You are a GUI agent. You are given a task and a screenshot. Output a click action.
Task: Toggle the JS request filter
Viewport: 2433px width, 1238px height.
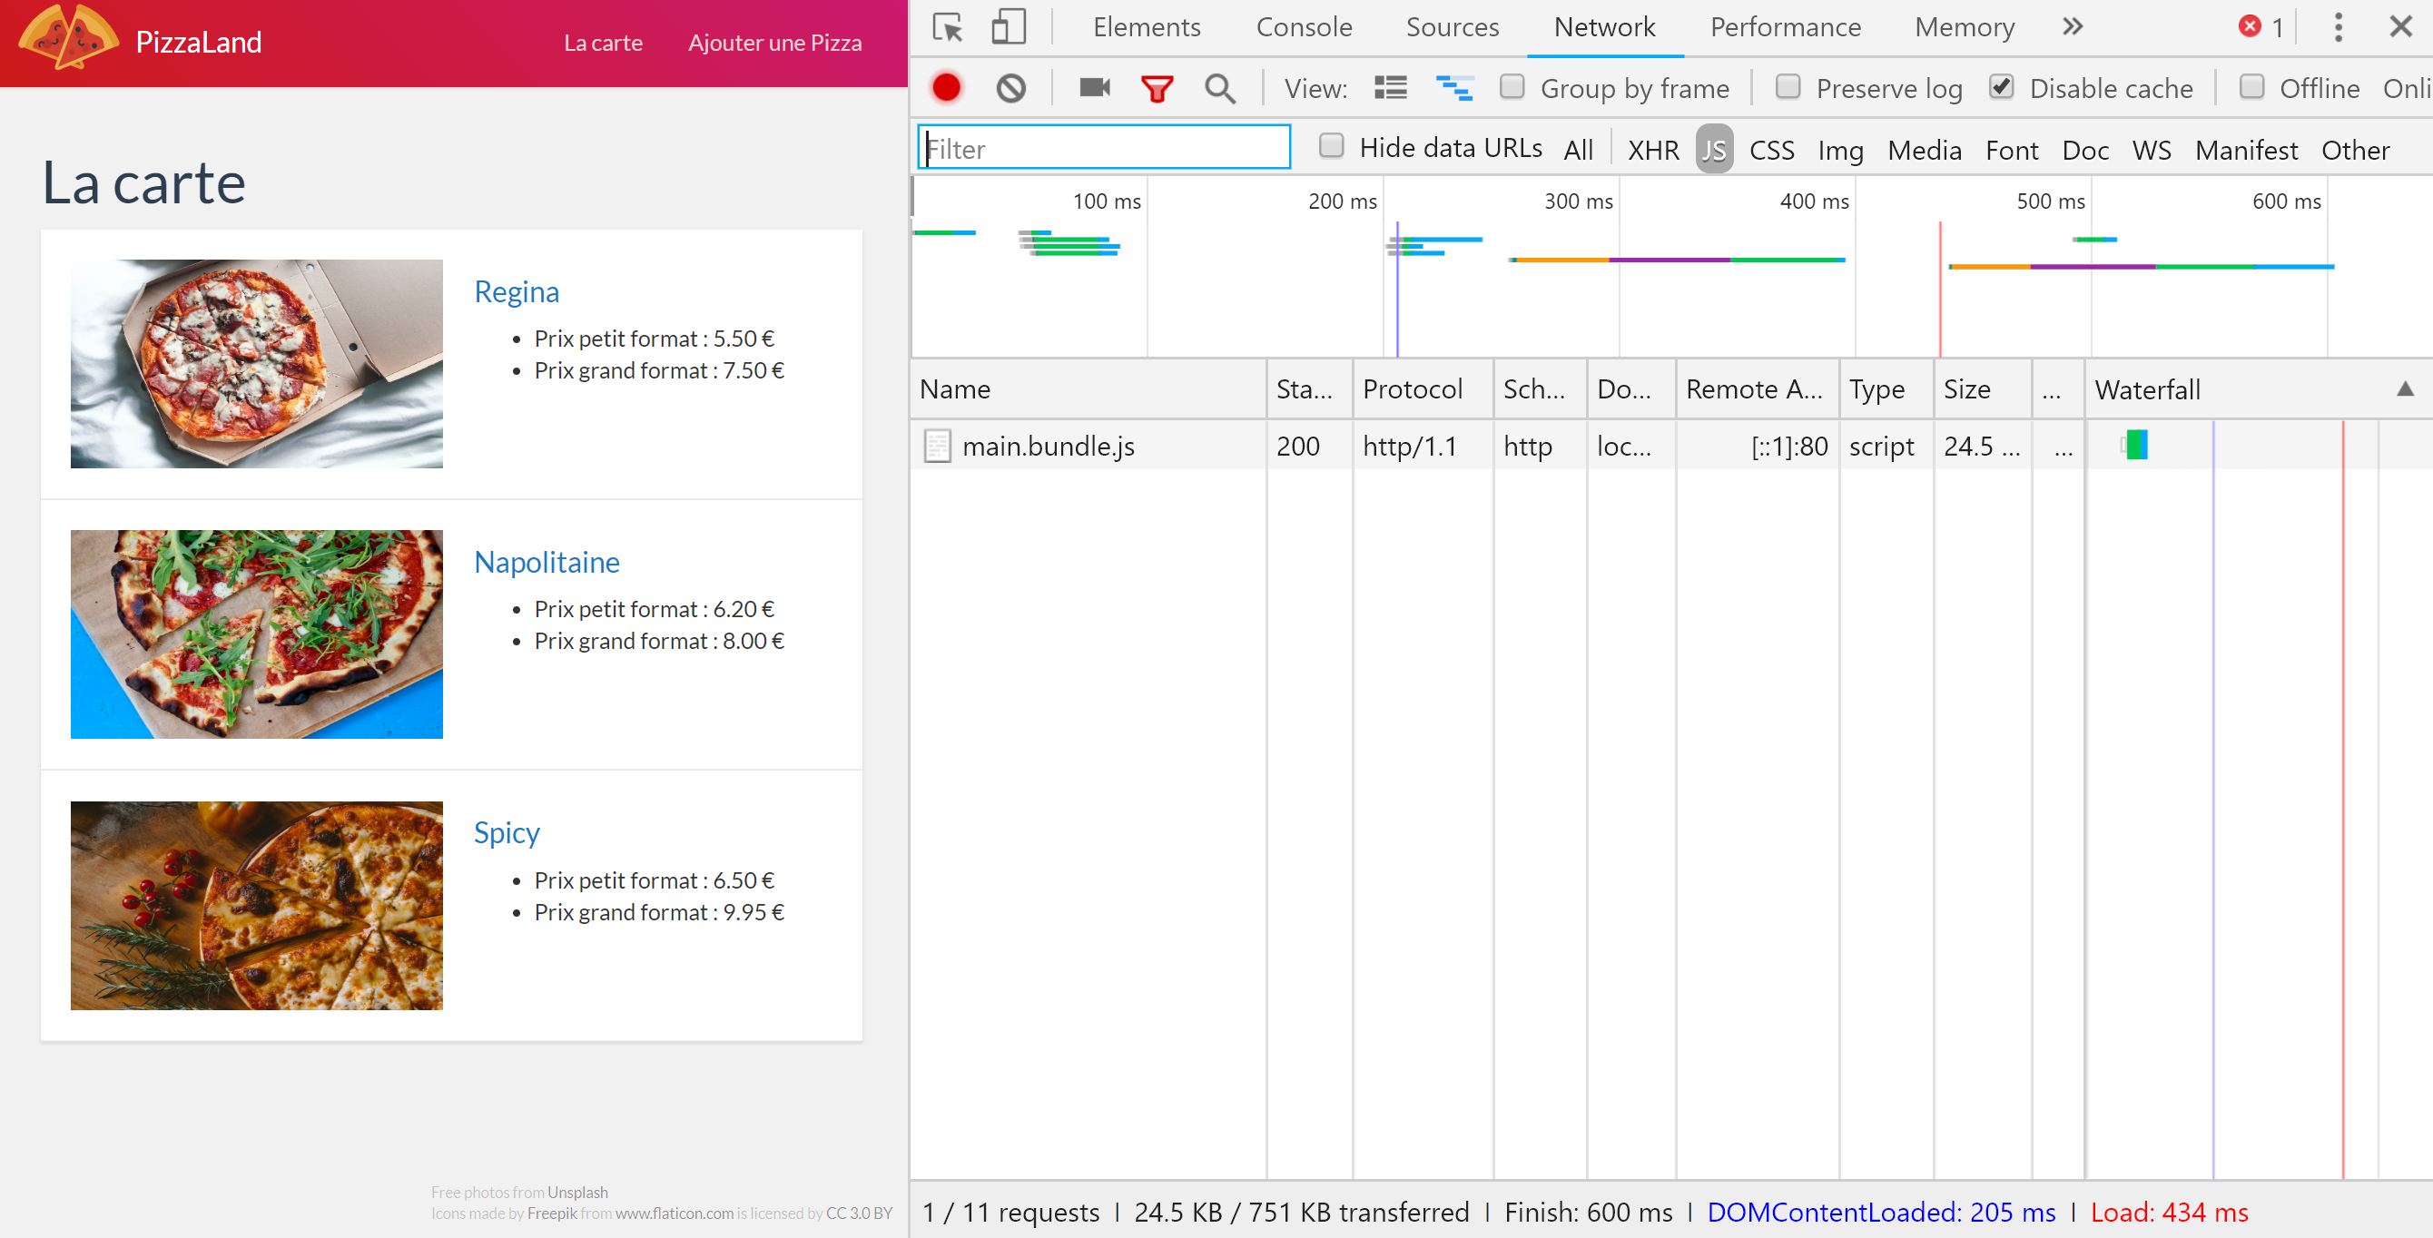tap(1714, 149)
